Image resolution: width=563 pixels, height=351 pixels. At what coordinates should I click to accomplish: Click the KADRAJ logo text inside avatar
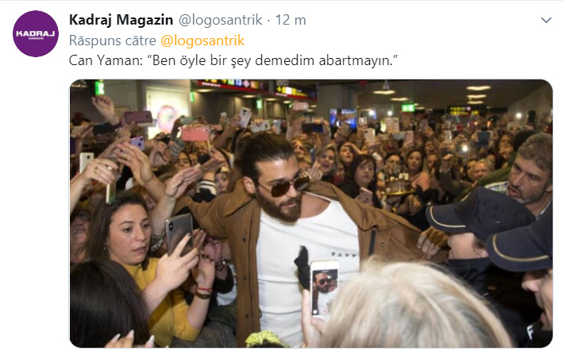coord(36,33)
